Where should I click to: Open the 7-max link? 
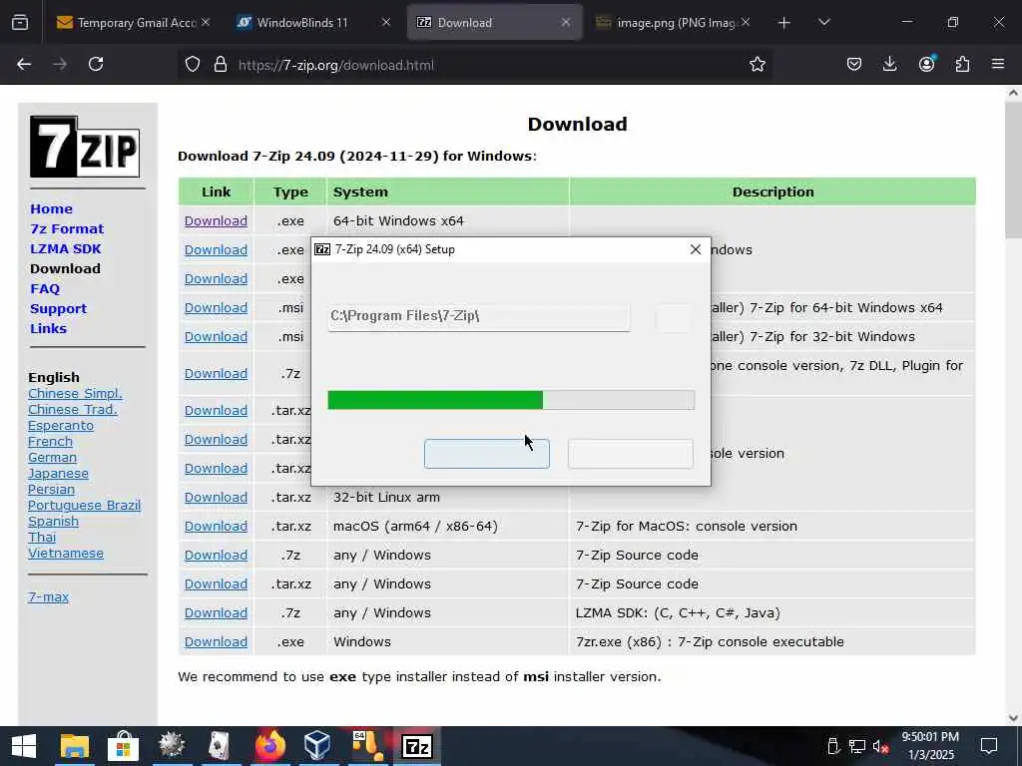point(48,596)
